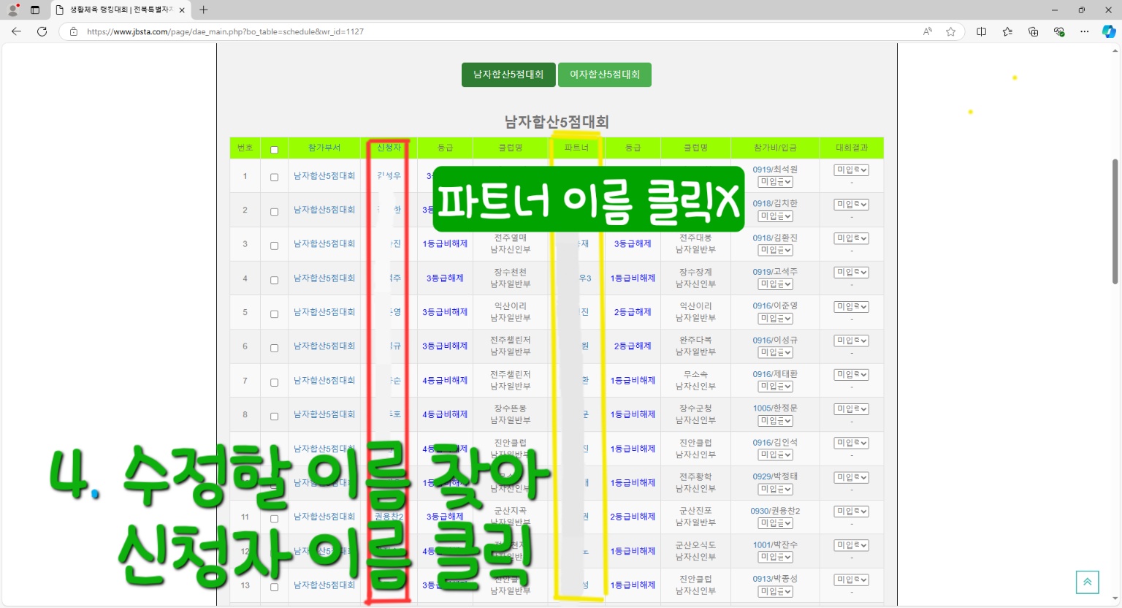Add this page to favorites with the star icon
Screen dimensions: 1122x608
point(950,31)
